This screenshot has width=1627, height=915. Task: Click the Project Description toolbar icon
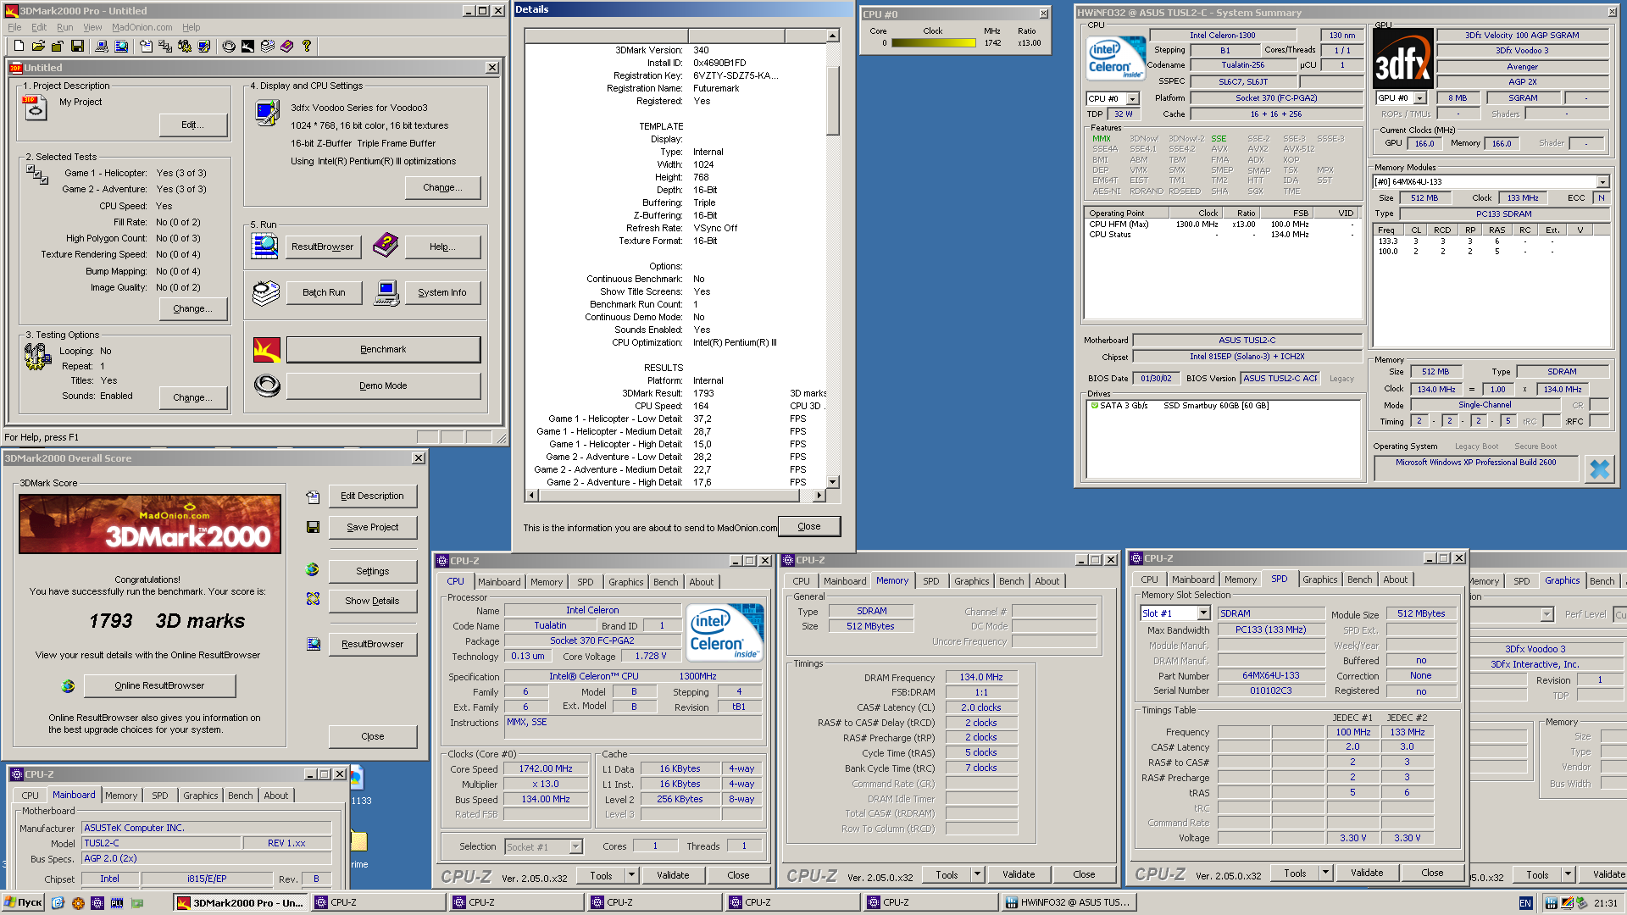pos(146,47)
